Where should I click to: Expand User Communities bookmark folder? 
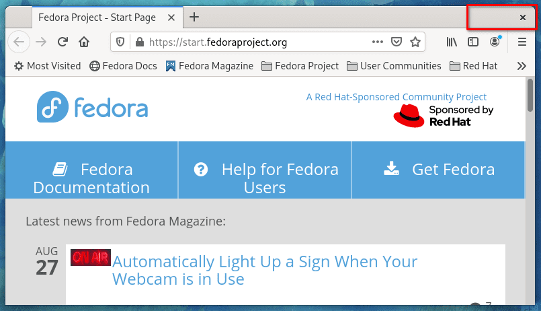(x=394, y=66)
